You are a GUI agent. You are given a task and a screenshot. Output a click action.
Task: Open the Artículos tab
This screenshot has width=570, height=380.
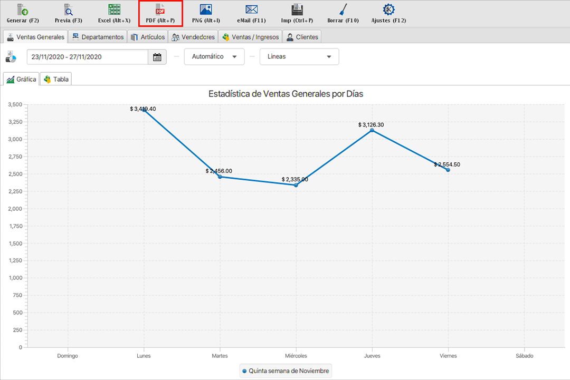coord(148,37)
